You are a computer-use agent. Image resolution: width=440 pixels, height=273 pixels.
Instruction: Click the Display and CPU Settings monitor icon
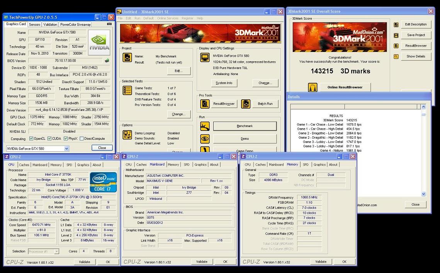(x=205, y=58)
